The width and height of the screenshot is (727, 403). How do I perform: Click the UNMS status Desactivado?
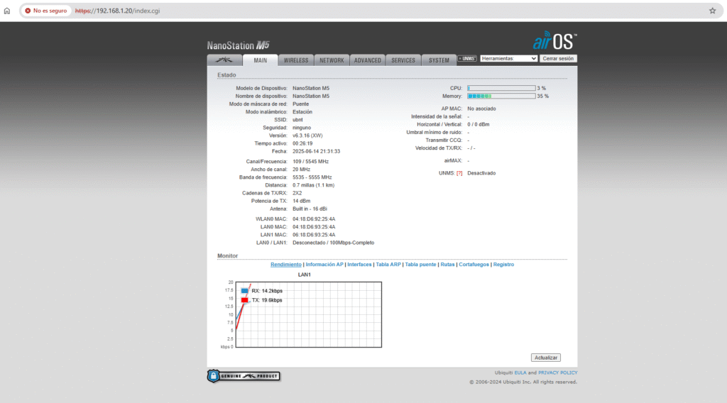coord(481,173)
